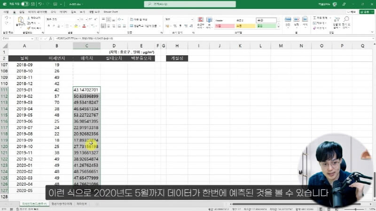Click the increase indent icon
The width and height of the screenshot is (376, 211).
click(124, 26)
